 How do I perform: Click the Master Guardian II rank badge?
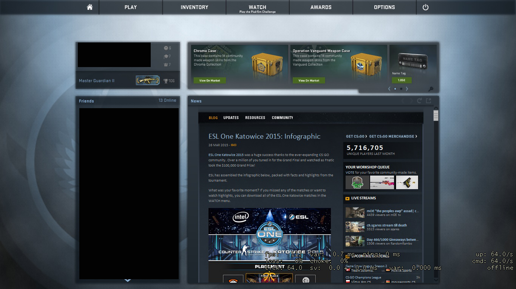[x=148, y=80]
